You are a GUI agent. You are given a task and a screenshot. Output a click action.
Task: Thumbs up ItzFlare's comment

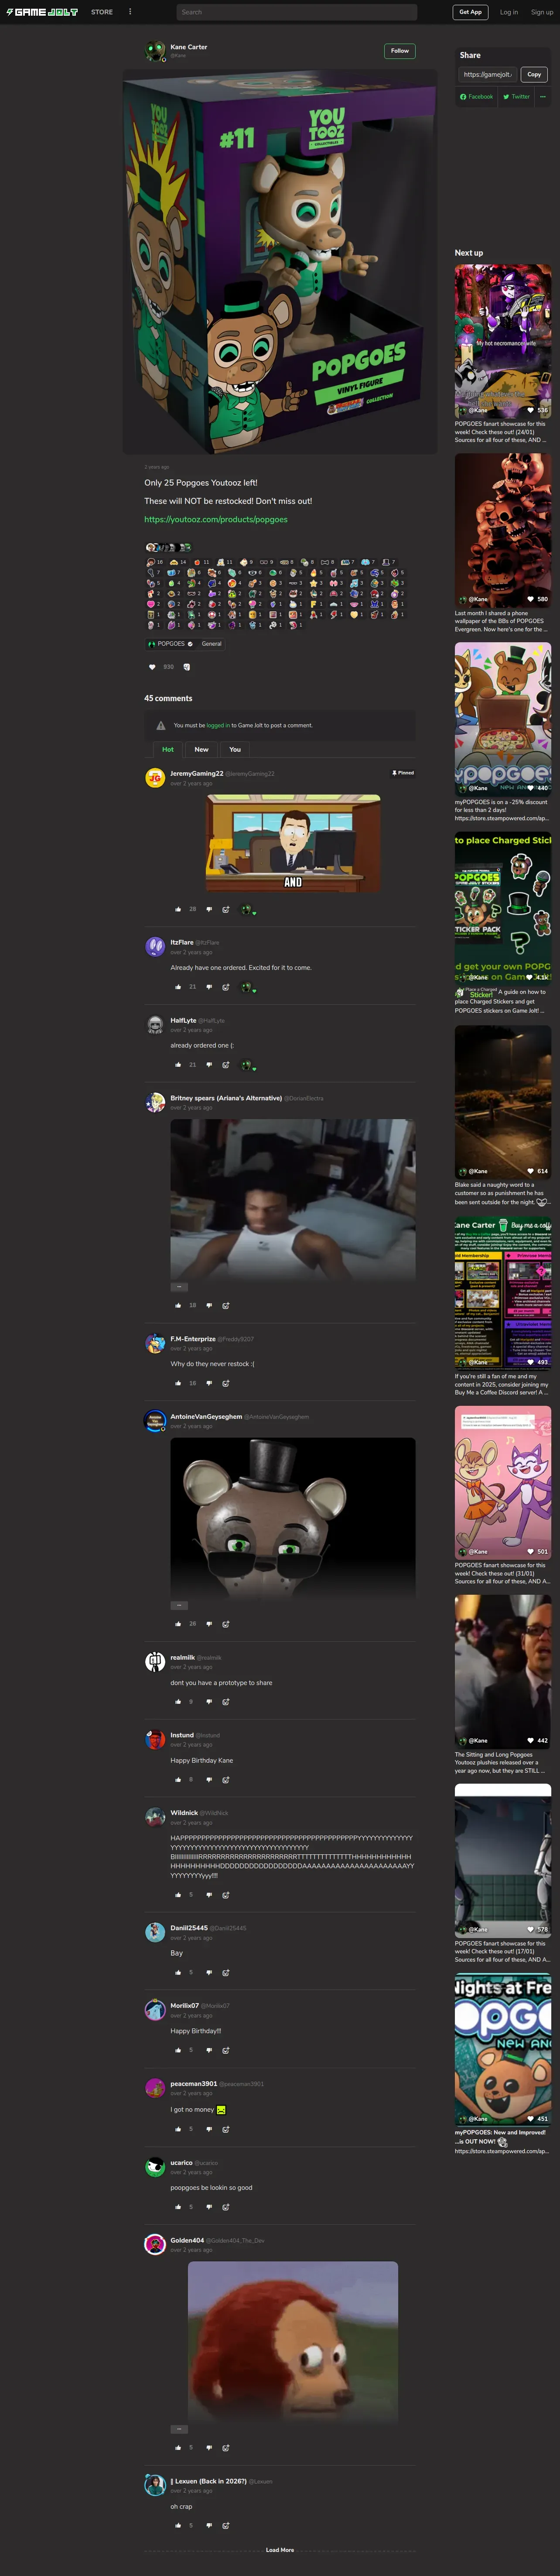click(x=178, y=987)
